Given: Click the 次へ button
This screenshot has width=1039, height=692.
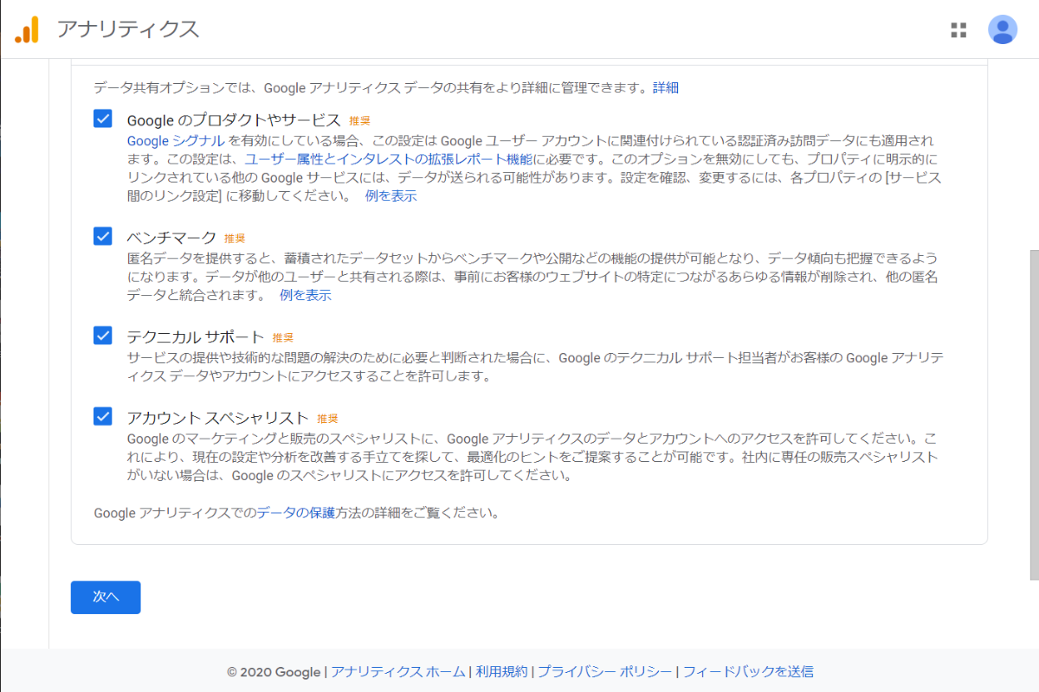Looking at the screenshot, I should 106,597.
